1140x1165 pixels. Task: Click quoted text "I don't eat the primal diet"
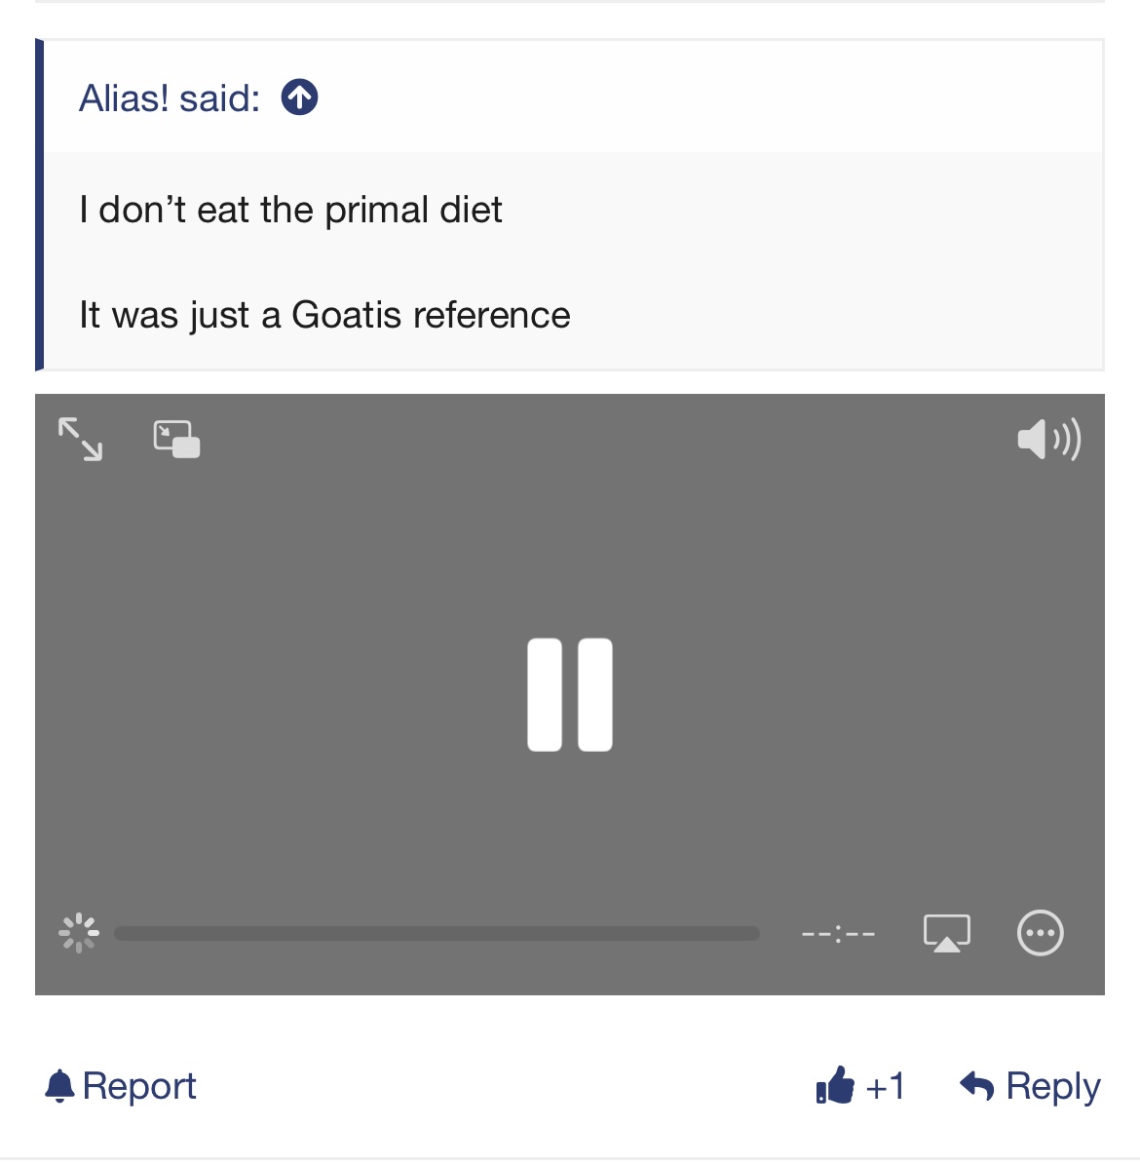290,210
